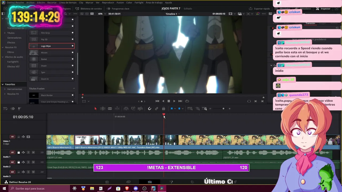
Task: Open the viewer Transform overlay dropdown arrow
Action: click(88, 101)
